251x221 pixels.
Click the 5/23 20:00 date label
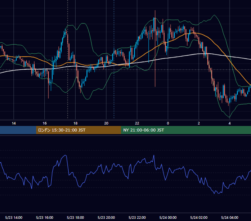point(106,217)
